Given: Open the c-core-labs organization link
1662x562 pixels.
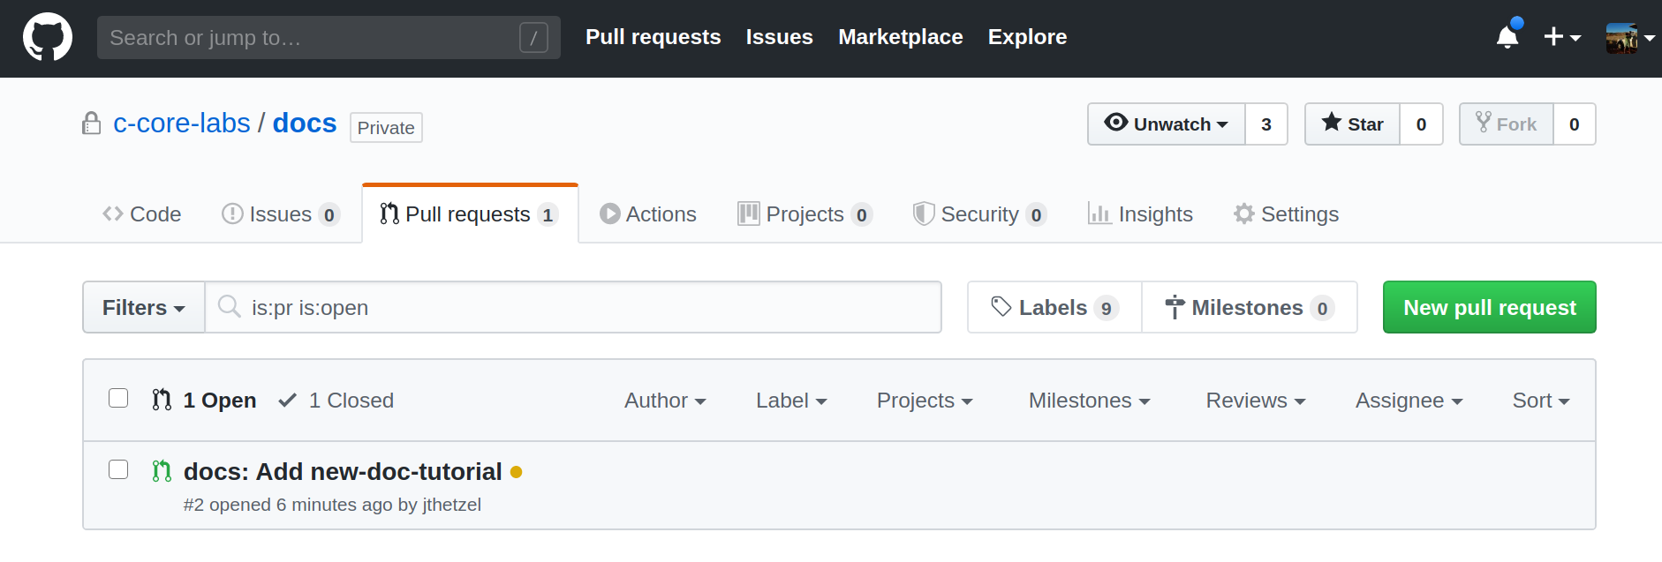Looking at the screenshot, I should click(x=182, y=123).
